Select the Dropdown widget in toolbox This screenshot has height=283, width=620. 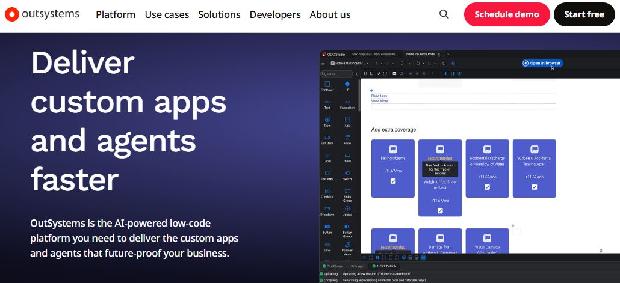point(327,211)
